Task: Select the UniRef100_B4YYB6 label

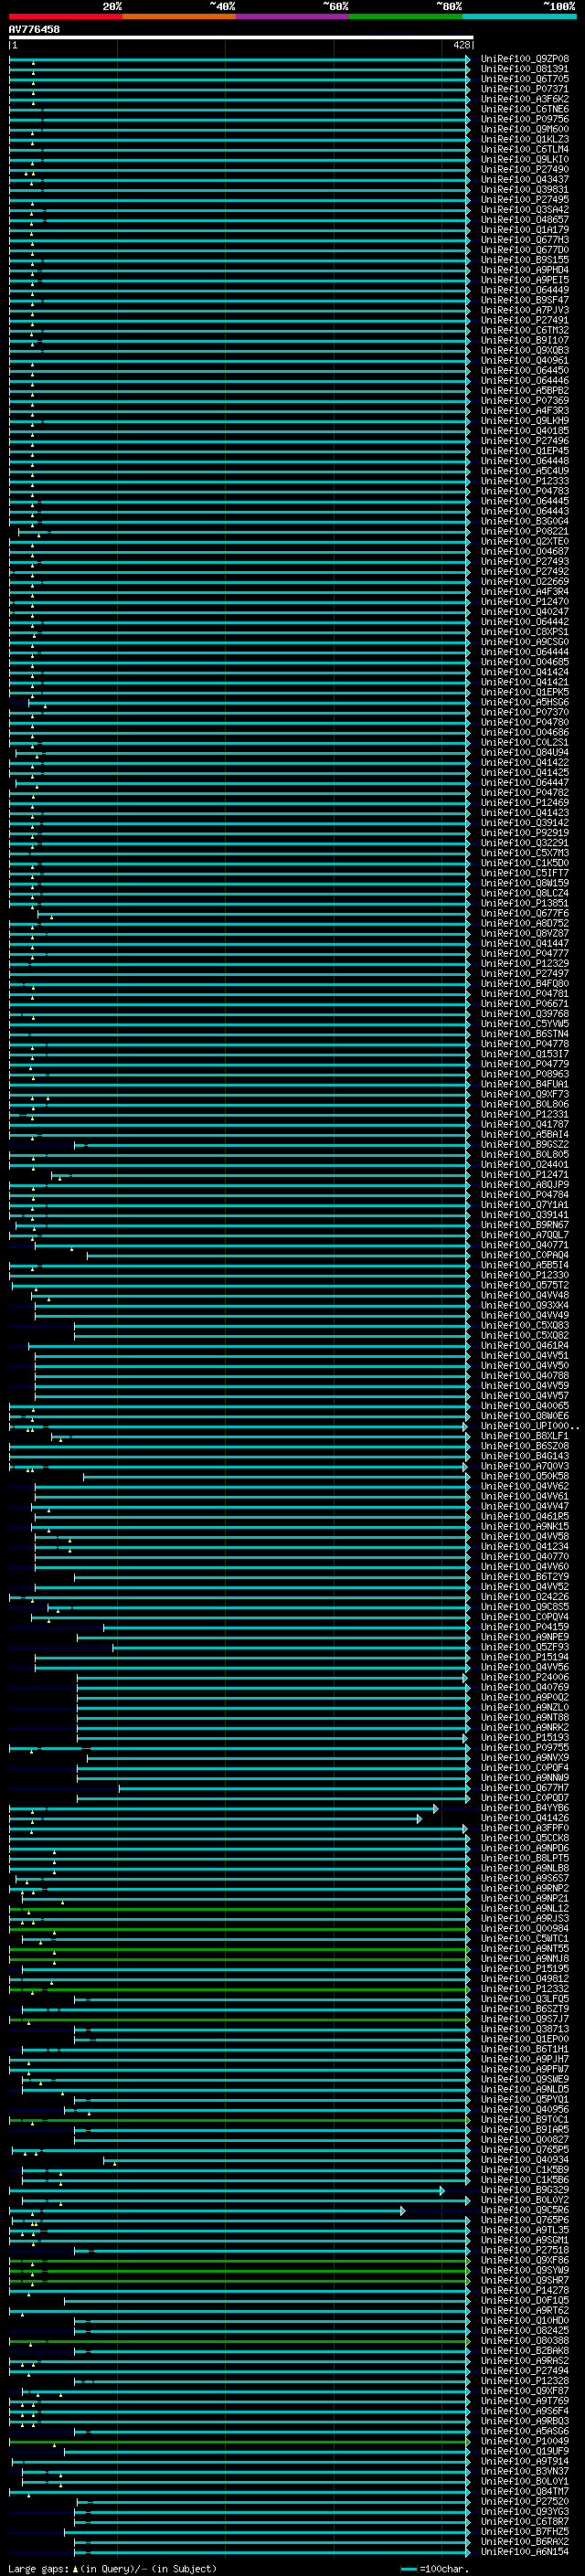Action: [525, 1808]
